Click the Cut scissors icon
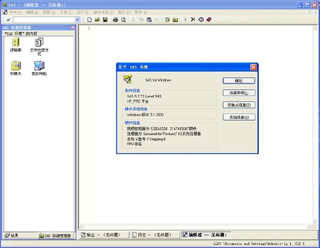The image size is (320, 248). (133, 20)
